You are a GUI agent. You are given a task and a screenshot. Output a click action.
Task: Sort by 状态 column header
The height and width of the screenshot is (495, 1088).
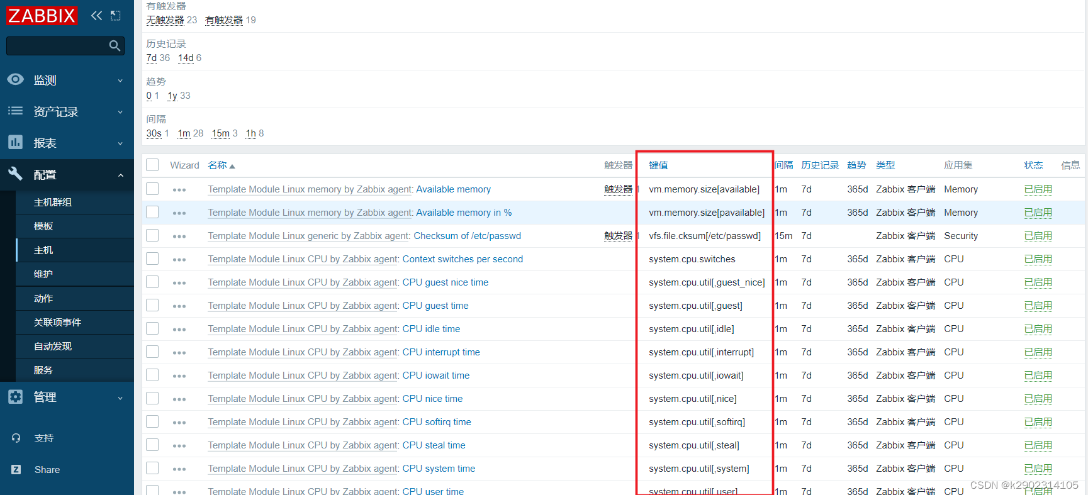tap(1033, 165)
